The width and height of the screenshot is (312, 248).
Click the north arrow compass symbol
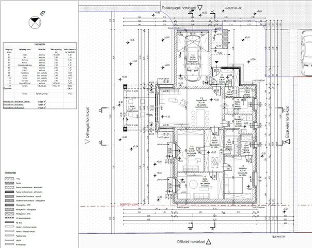pos(35,23)
